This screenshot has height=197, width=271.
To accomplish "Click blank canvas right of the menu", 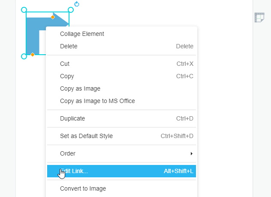I will pos(225,103).
